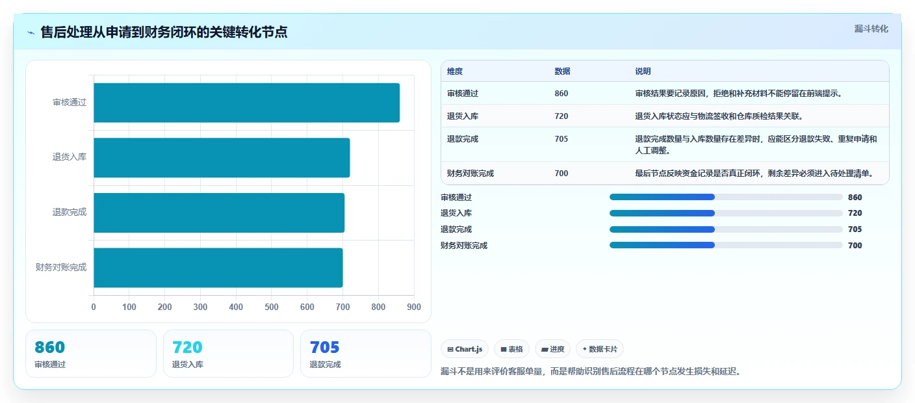Click the 720 退货入库 data card
This screenshot has width=915, height=403.
point(228,354)
